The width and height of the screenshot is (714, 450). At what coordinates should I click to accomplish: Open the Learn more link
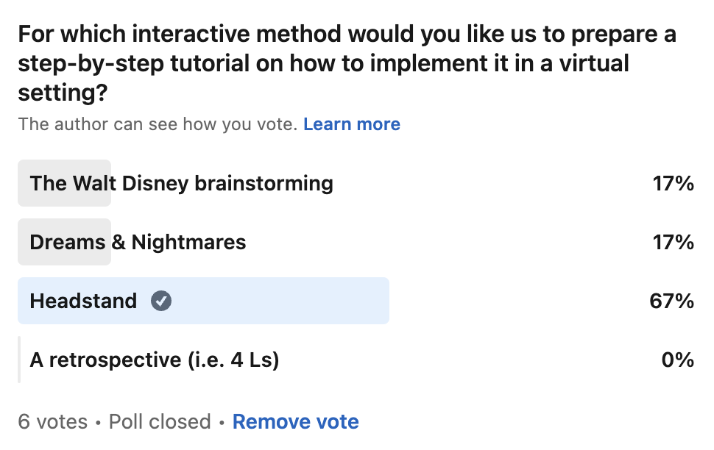[x=352, y=124]
